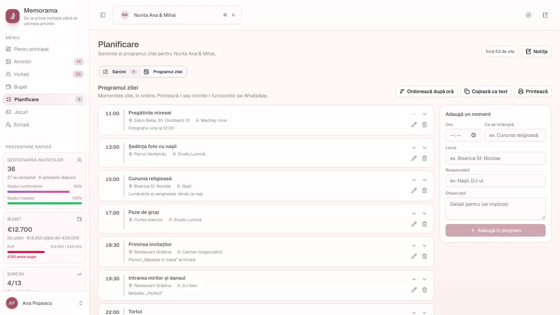Open the Ana Popescu account switcher

pyautogui.click(x=44, y=303)
